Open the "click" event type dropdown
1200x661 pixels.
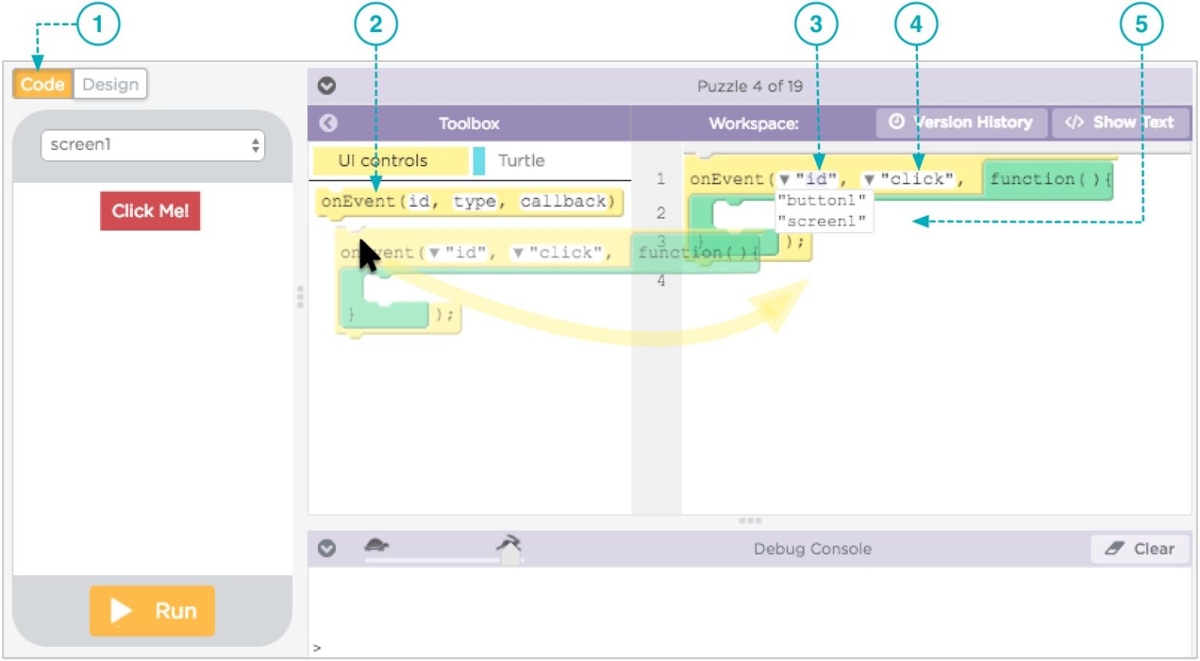click(x=870, y=178)
